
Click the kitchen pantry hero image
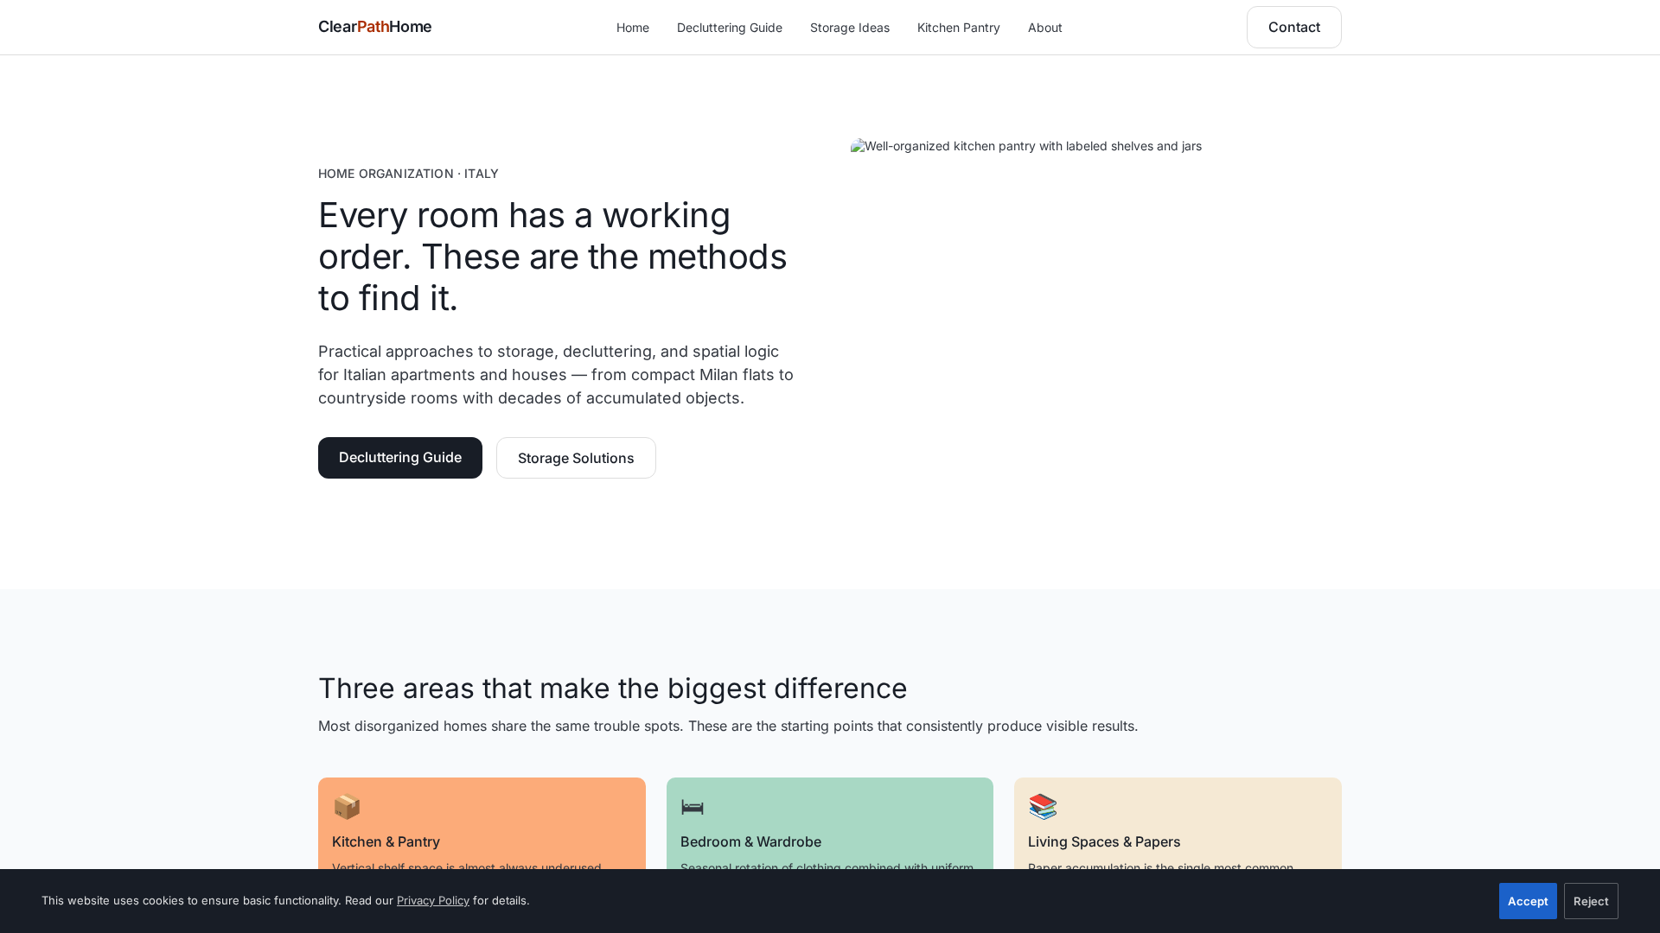(x=1026, y=146)
